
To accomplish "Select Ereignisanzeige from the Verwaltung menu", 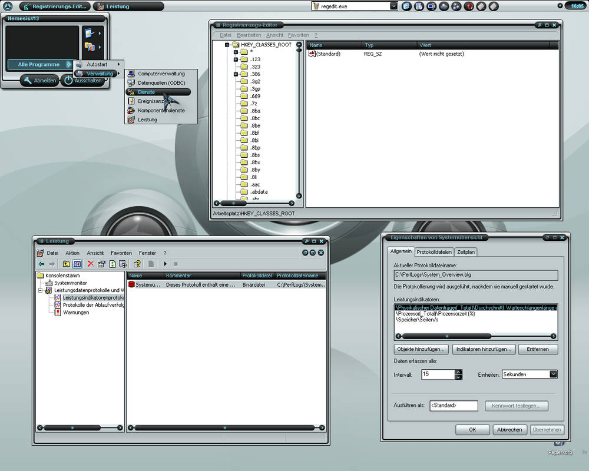I will pyautogui.click(x=156, y=101).
